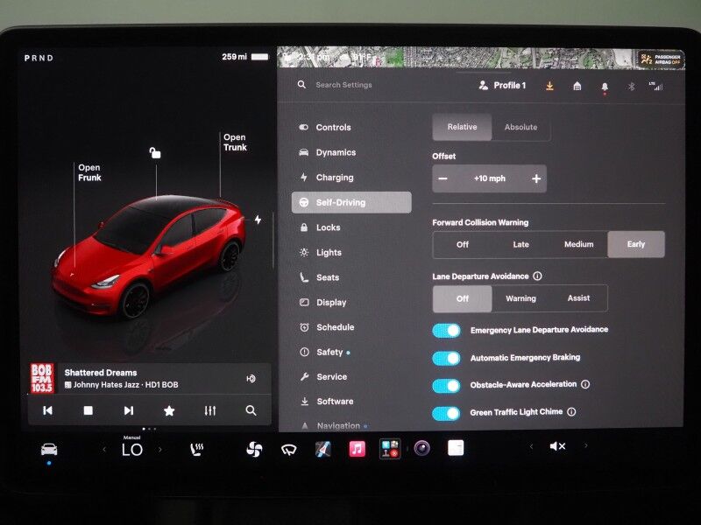
Task: Select Off for Lane Departure Avoidance
Action: 463,298
